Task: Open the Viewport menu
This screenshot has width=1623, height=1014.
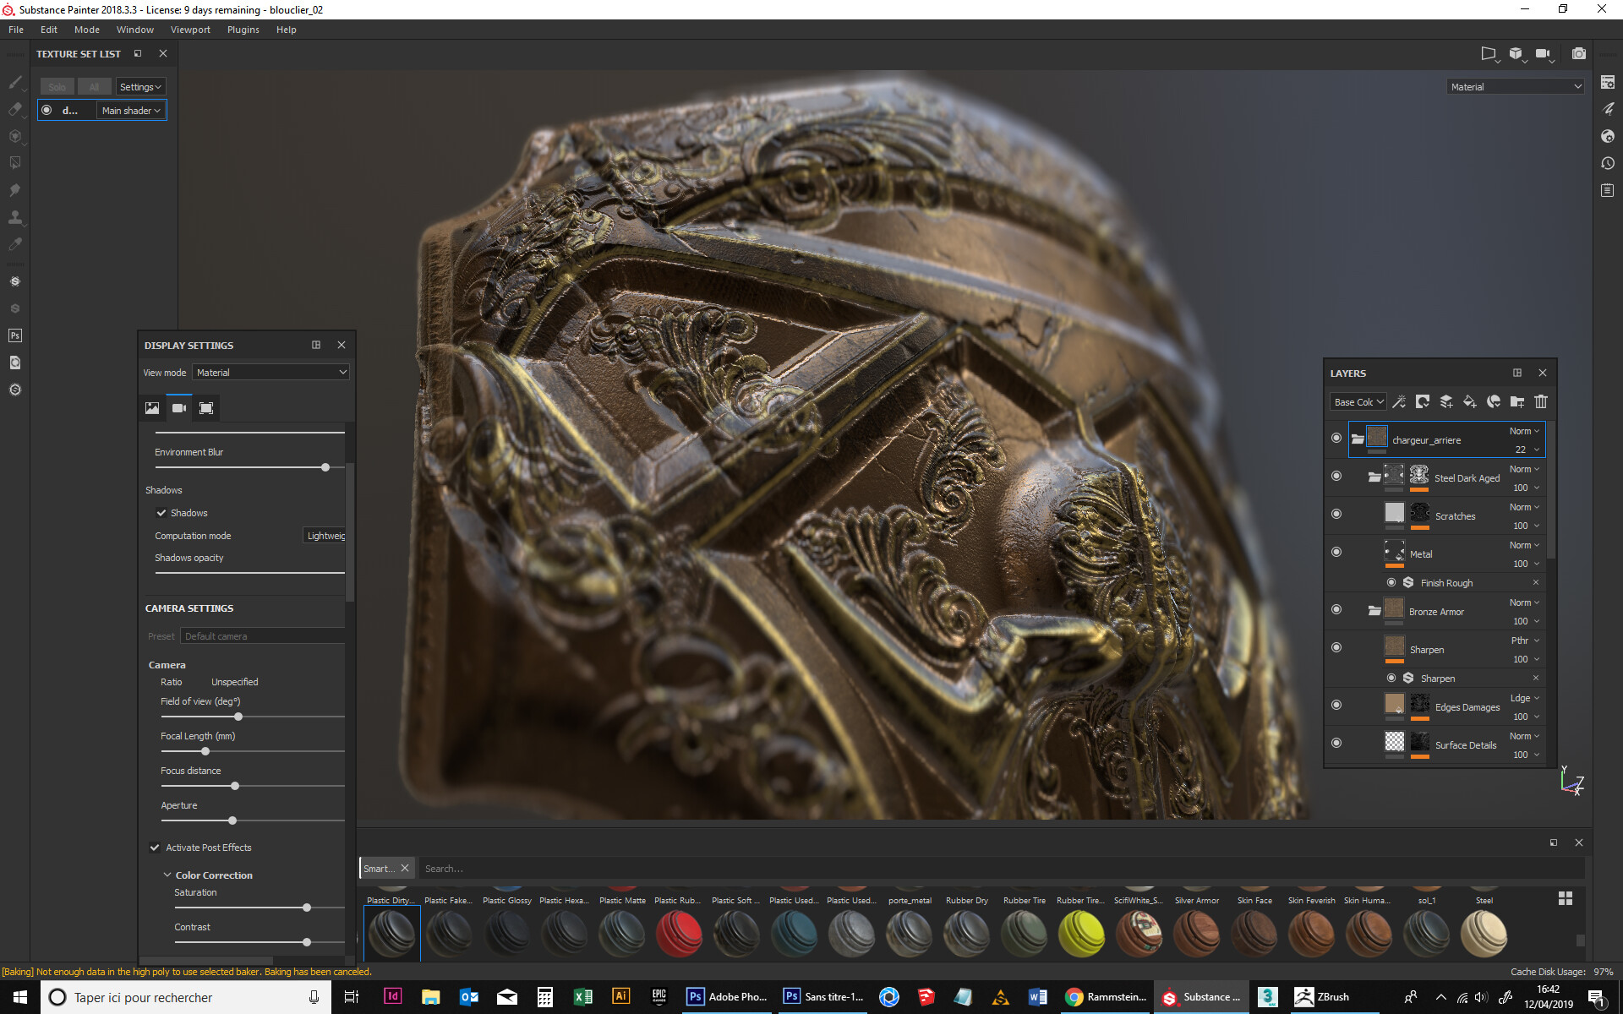Action: [x=190, y=30]
